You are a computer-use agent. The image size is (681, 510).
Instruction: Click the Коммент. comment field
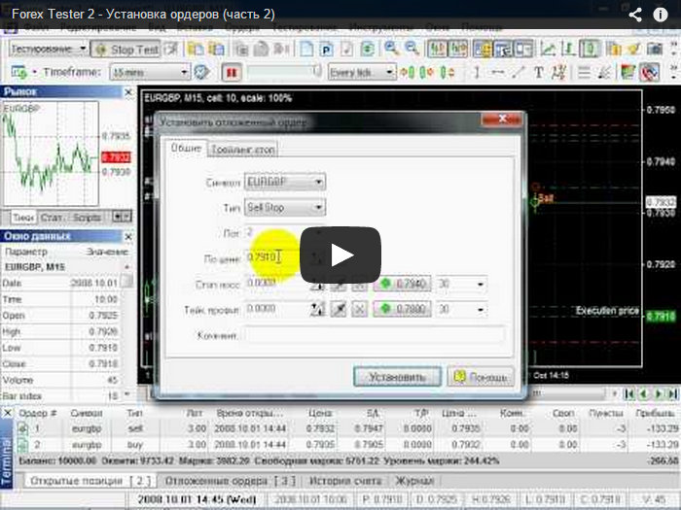pos(375,335)
